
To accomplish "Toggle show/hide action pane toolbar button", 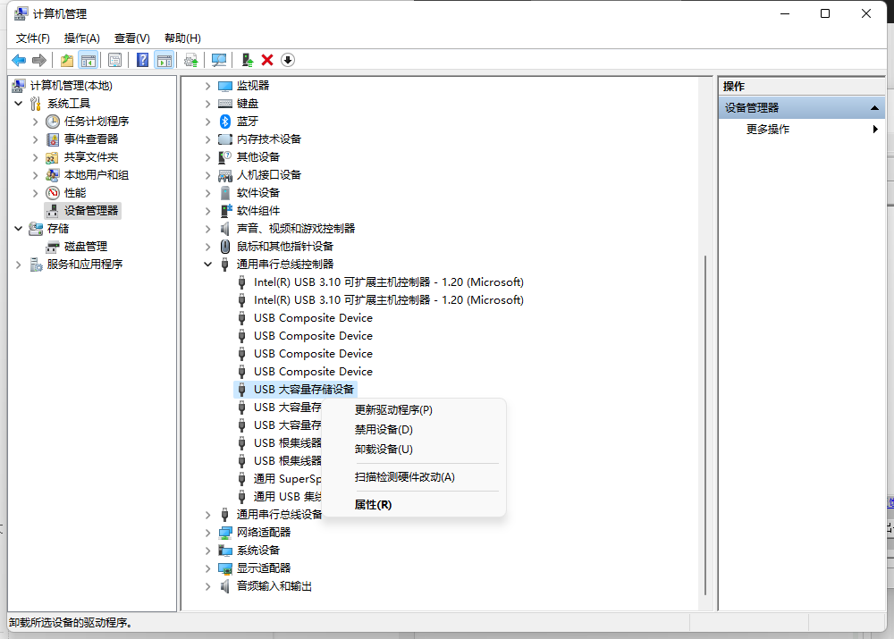I will (164, 60).
